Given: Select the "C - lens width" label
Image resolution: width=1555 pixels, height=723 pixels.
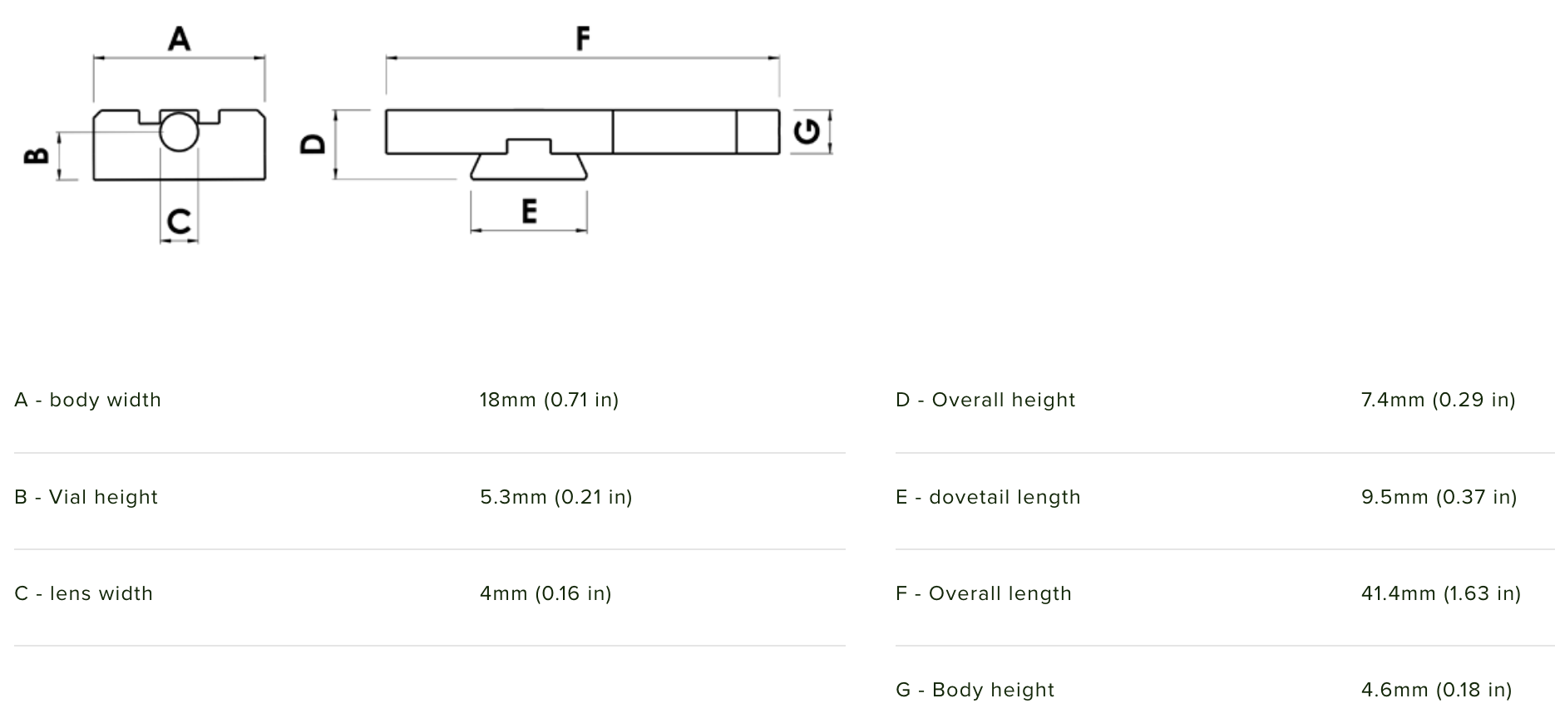Looking at the screenshot, I should (x=83, y=593).
